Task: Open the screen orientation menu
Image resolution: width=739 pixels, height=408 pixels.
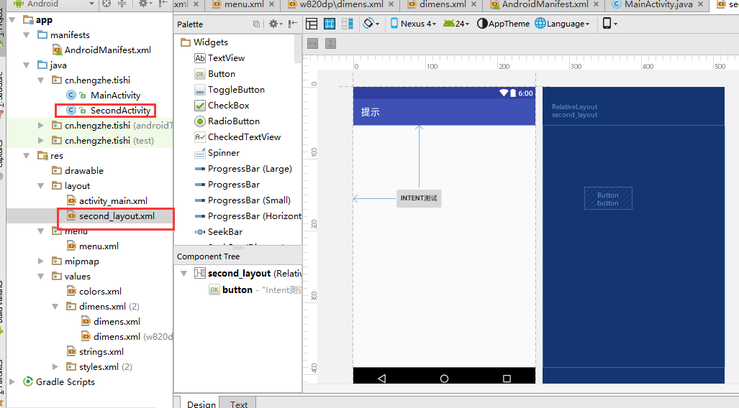Action: coord(371,24)
